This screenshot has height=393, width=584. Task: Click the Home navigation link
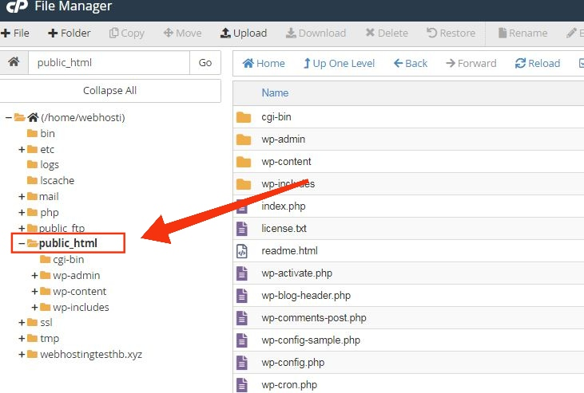[x=264, y=63]
